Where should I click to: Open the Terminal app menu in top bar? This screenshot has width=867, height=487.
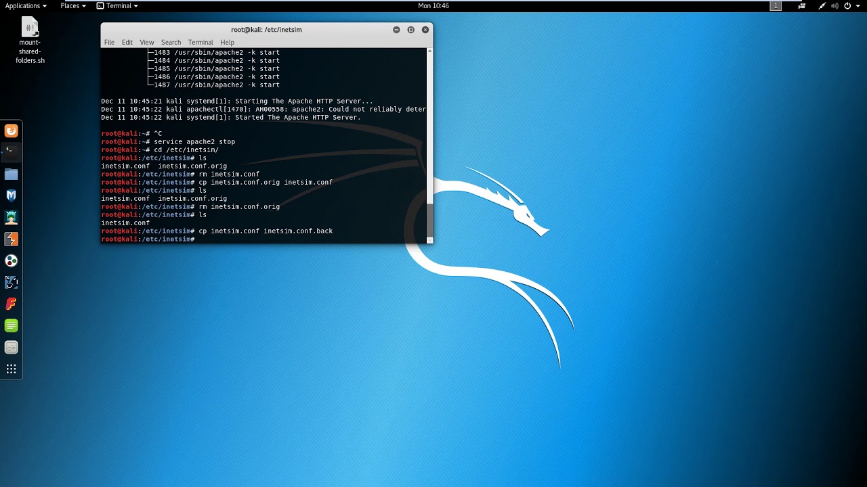click(117, 5)
